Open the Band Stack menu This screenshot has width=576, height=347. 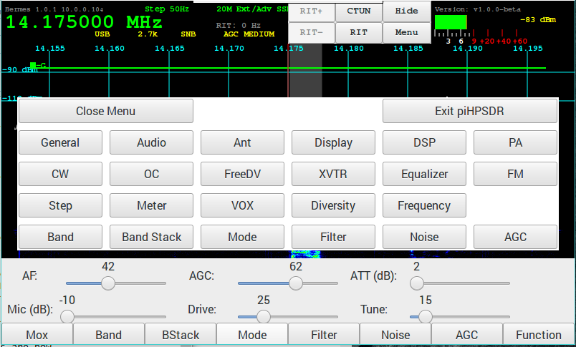pyautogui.click(x=151, y=237)
